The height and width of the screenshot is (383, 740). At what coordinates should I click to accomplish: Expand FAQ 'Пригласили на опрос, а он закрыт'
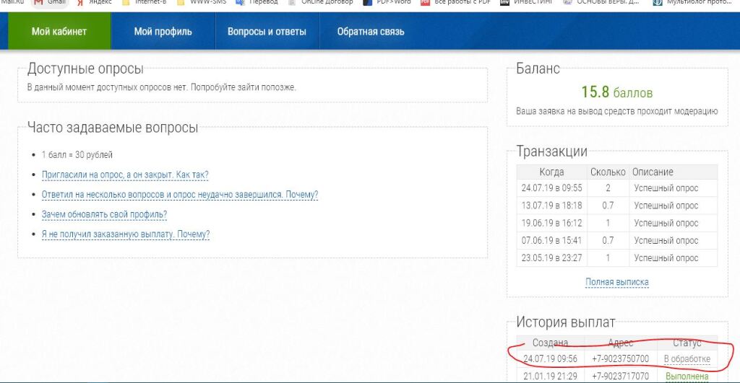(125, 175)
